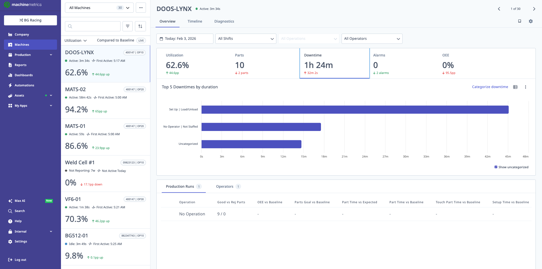The width and height of the screenshot is (542, 269).
Task: Open the Operators tab
Action: [x=225, y=187]
